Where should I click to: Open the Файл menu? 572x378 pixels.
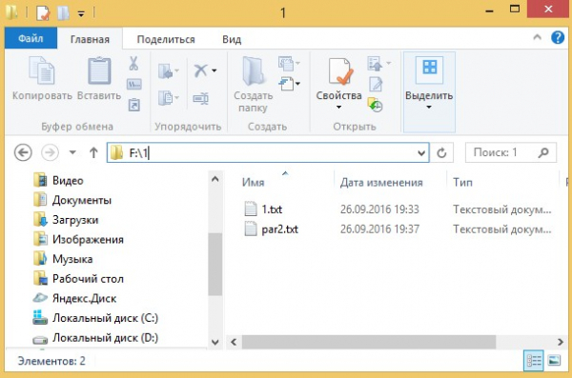31,38
